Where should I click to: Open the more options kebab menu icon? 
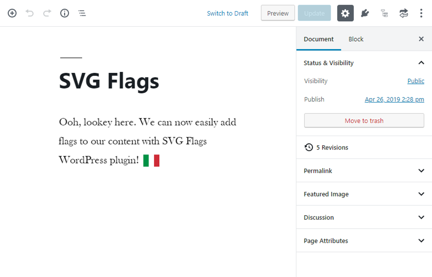point(421,13)
